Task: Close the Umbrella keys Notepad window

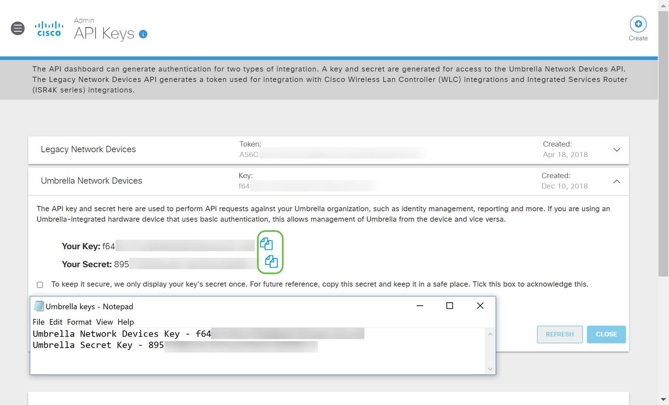Action: [480, 306]
